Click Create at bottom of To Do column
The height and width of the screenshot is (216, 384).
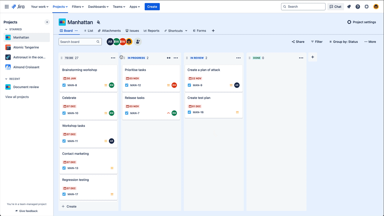coord(69,206)
